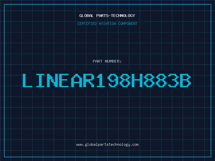The width and height of the screenshot is (215, 161).
Task: Click the word CERTIFIED in the subtitle
Action: pos(87,24)
